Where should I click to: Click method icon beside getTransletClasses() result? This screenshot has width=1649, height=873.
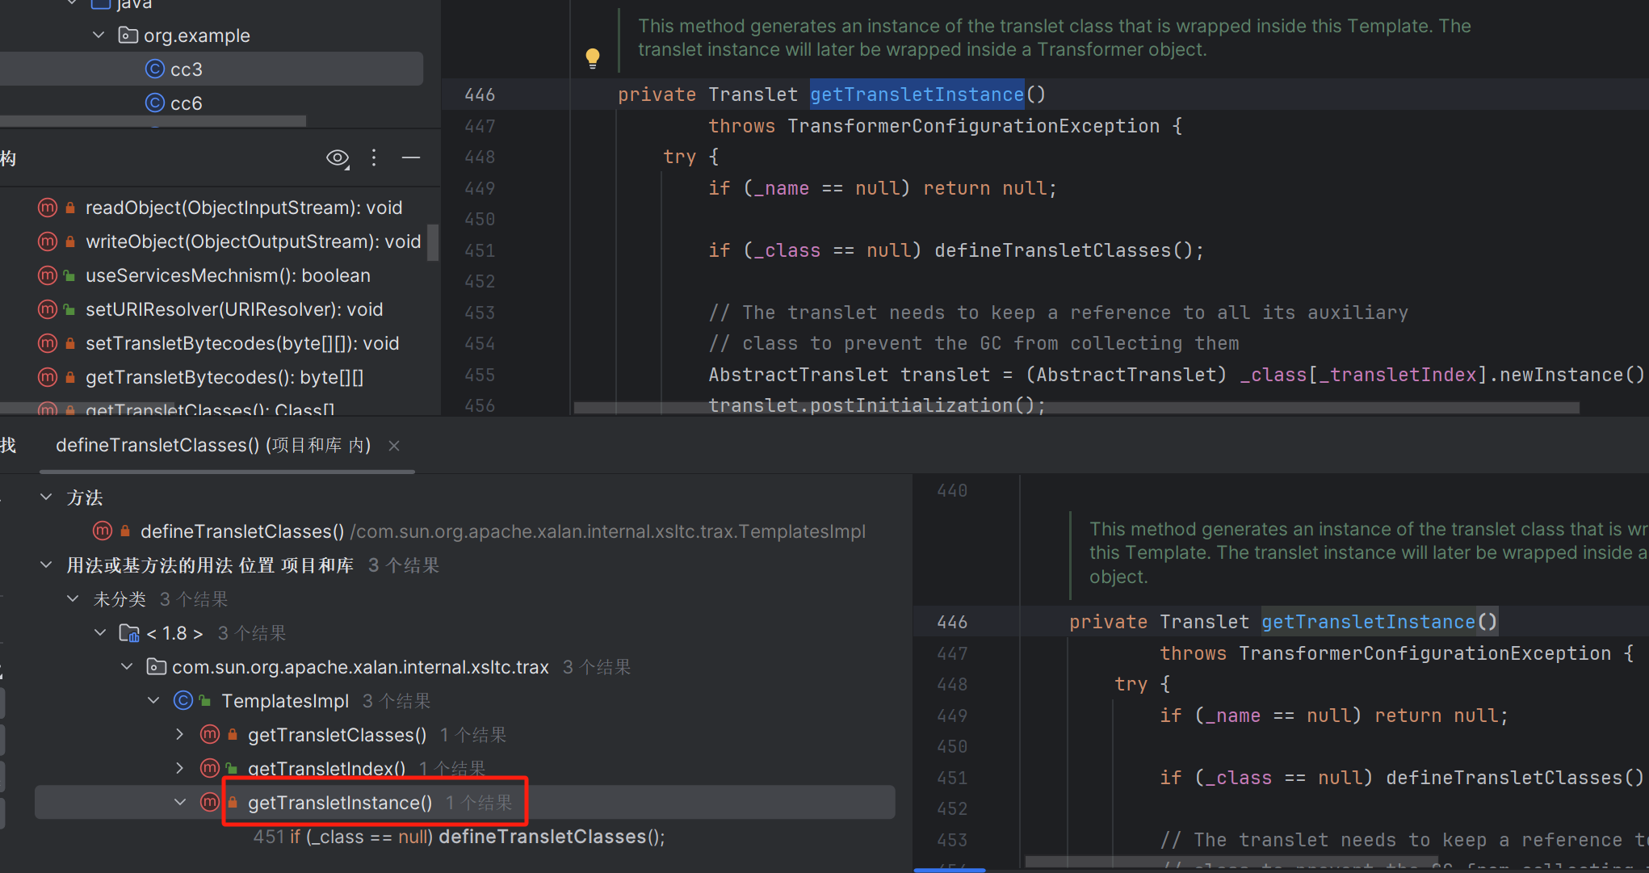[x=210, y=735]
